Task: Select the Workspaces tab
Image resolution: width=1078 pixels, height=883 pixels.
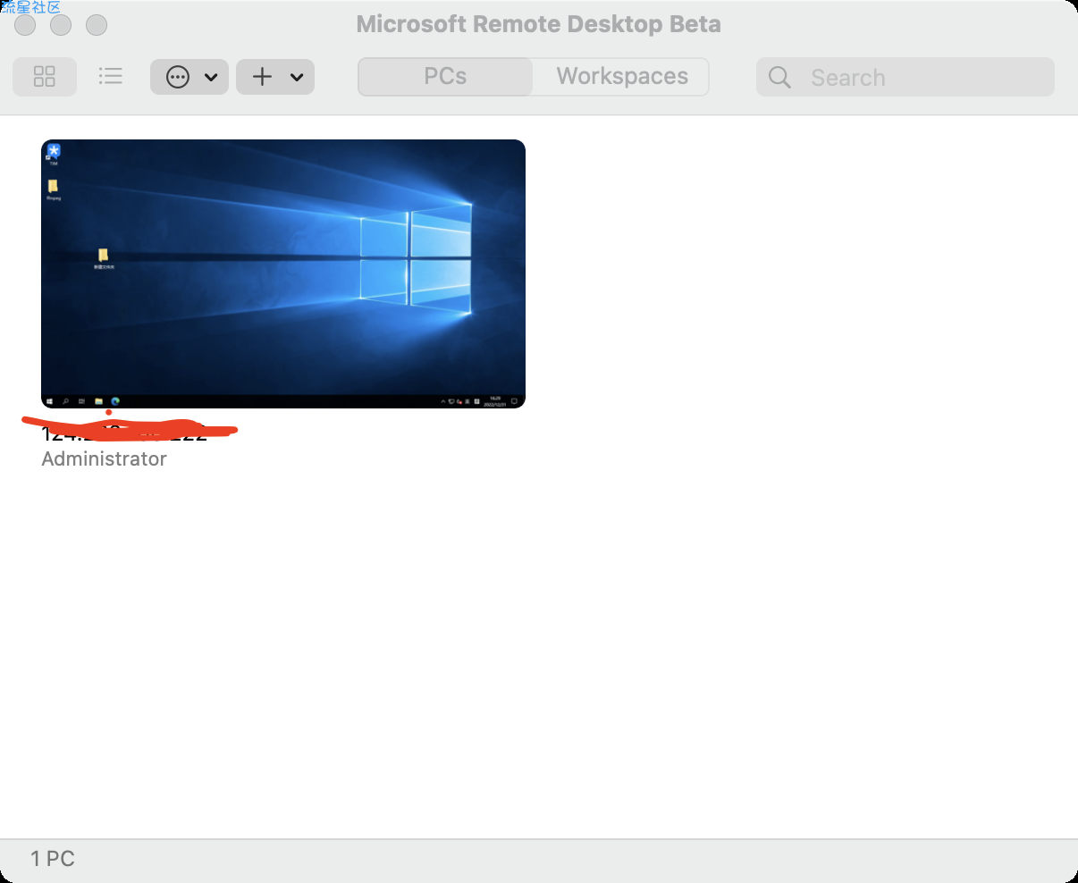Action: click(622, 77)
